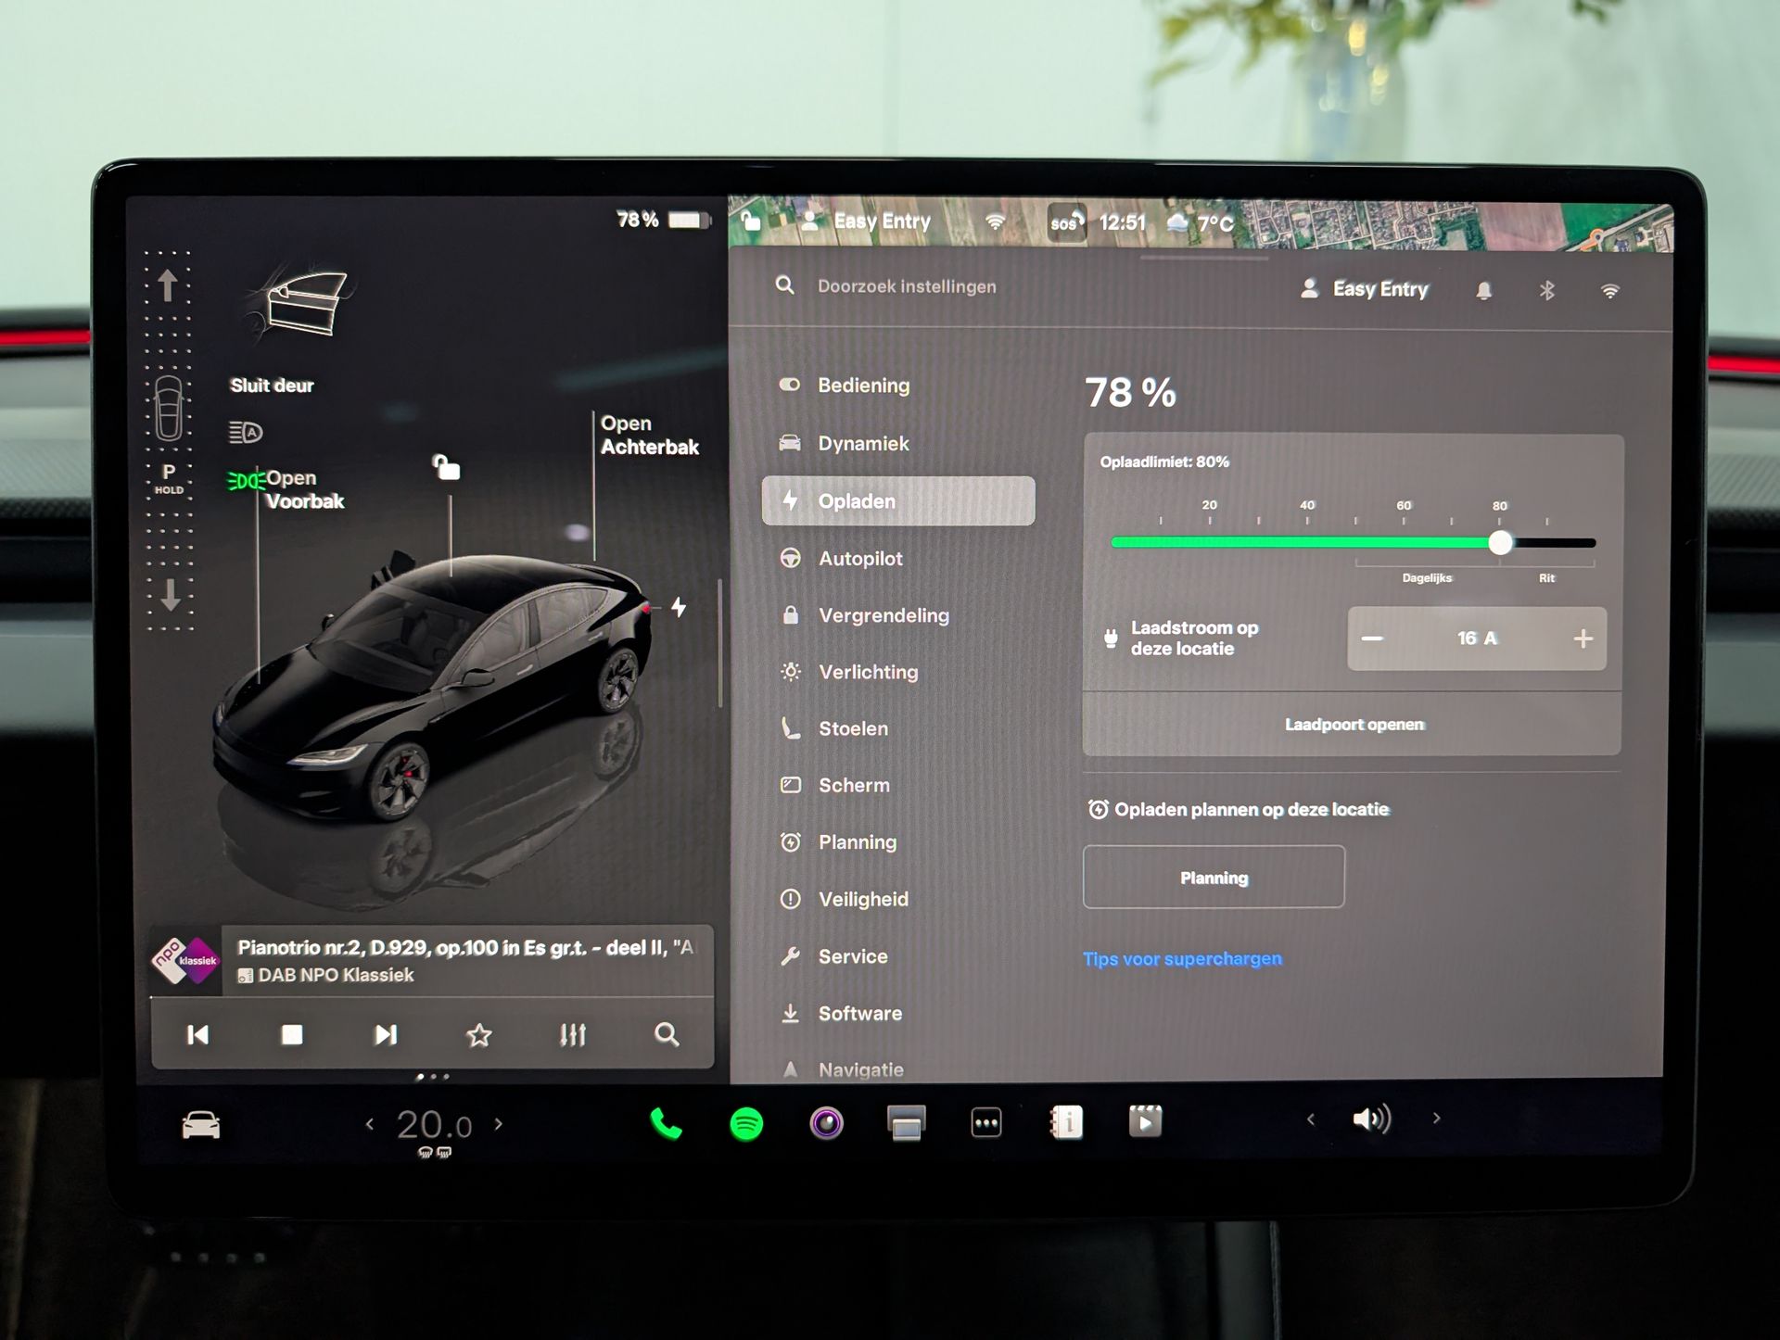Increase charge current with plus button

(x=1583, y=638)
